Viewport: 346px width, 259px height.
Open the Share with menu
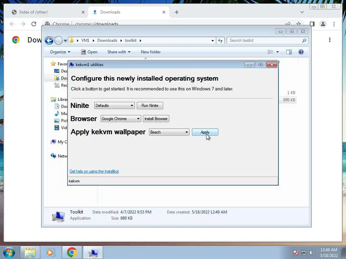click(119, 52)
